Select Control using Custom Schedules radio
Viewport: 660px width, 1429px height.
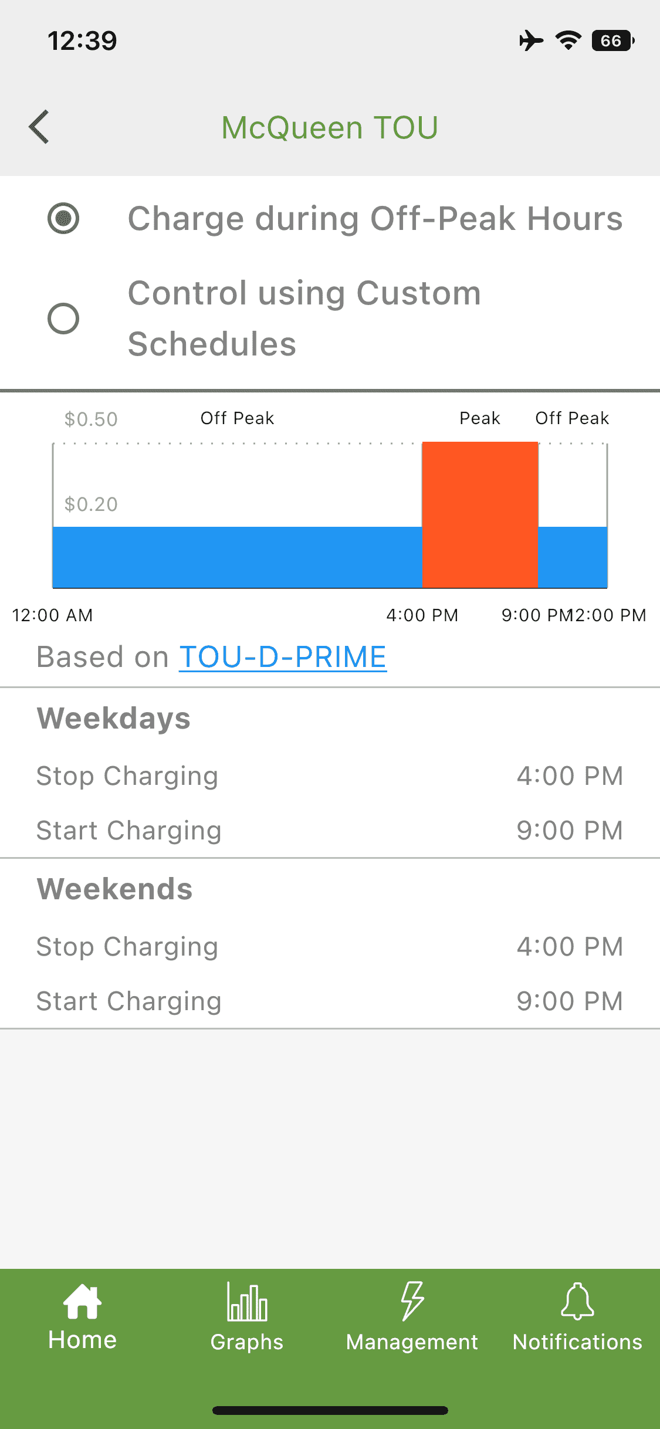click(63, 319)
